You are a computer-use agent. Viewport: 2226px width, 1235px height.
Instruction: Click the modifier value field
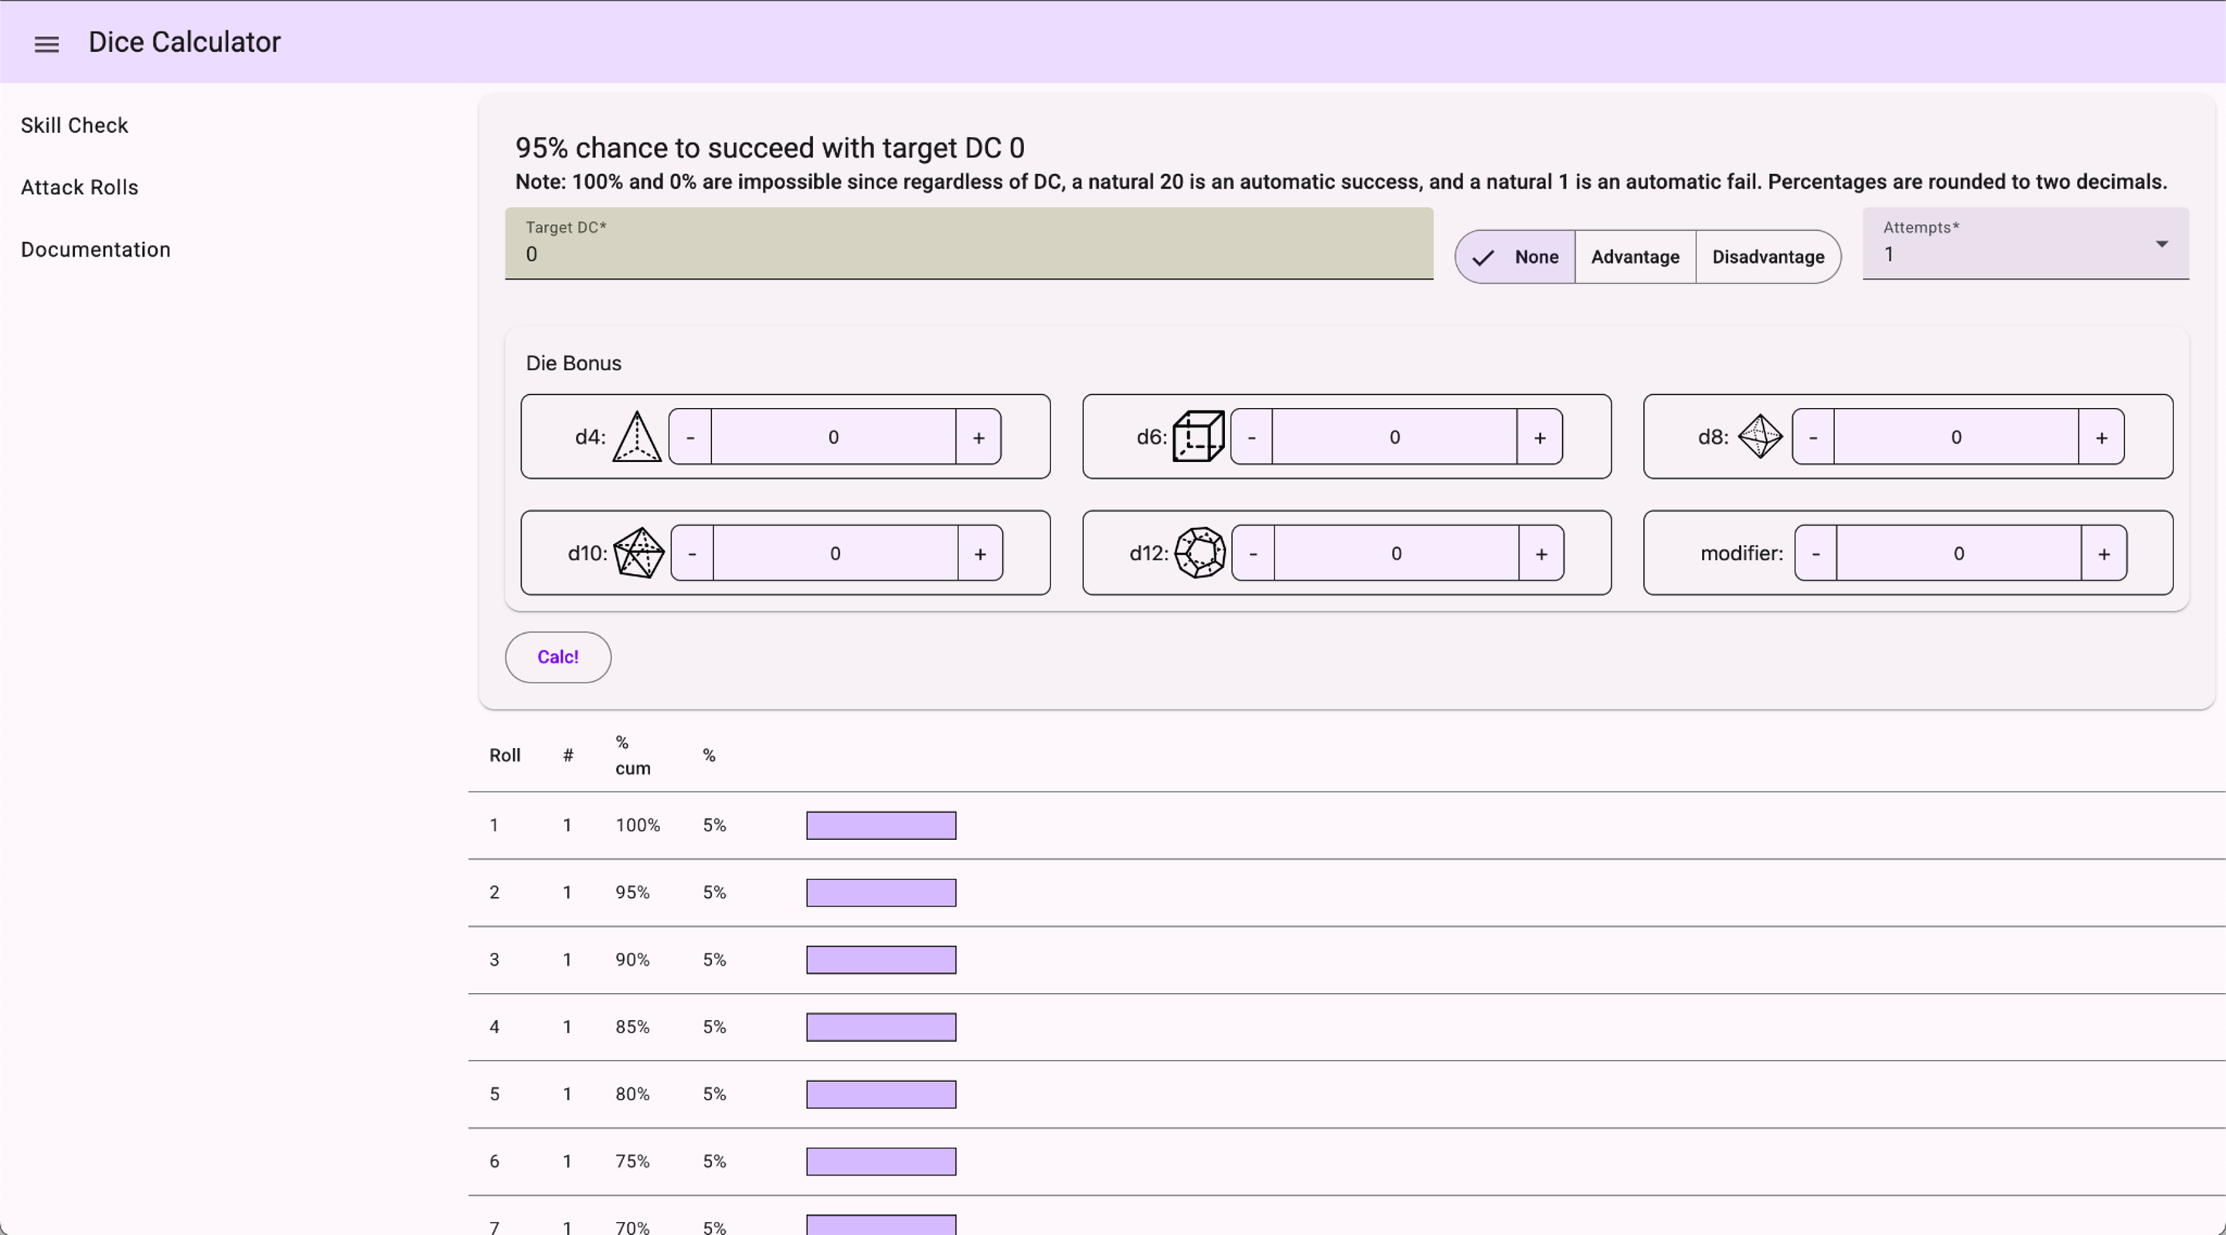[1959, 553]
